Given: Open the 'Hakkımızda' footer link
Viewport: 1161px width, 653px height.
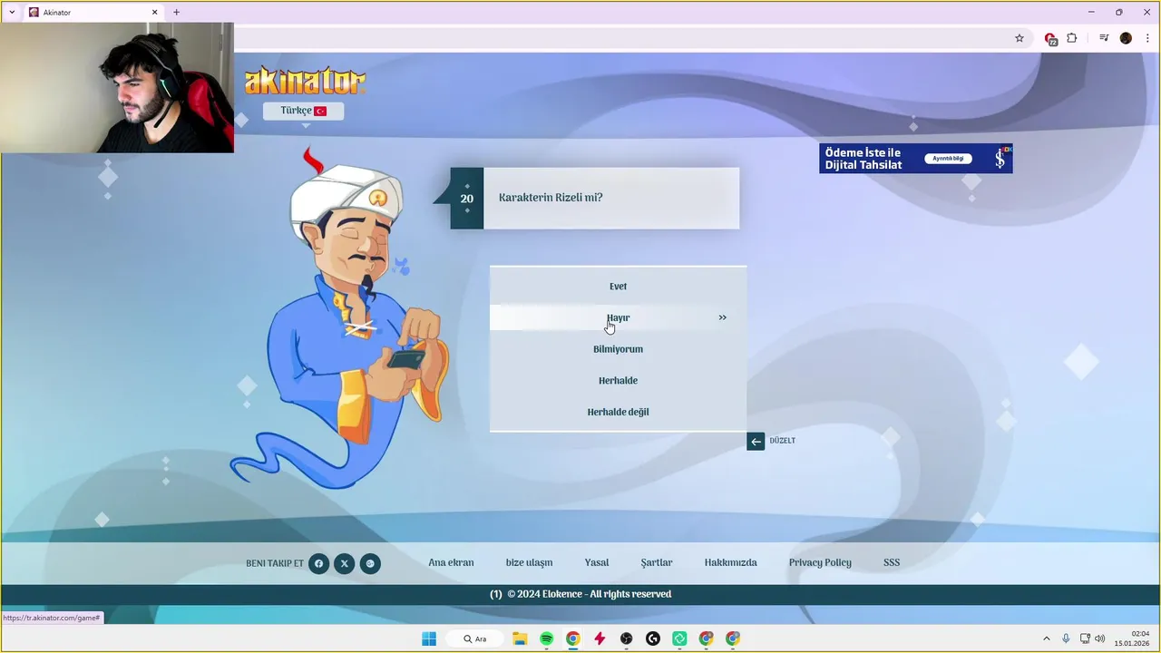Looking at the screenshot, I should point(730,562).
